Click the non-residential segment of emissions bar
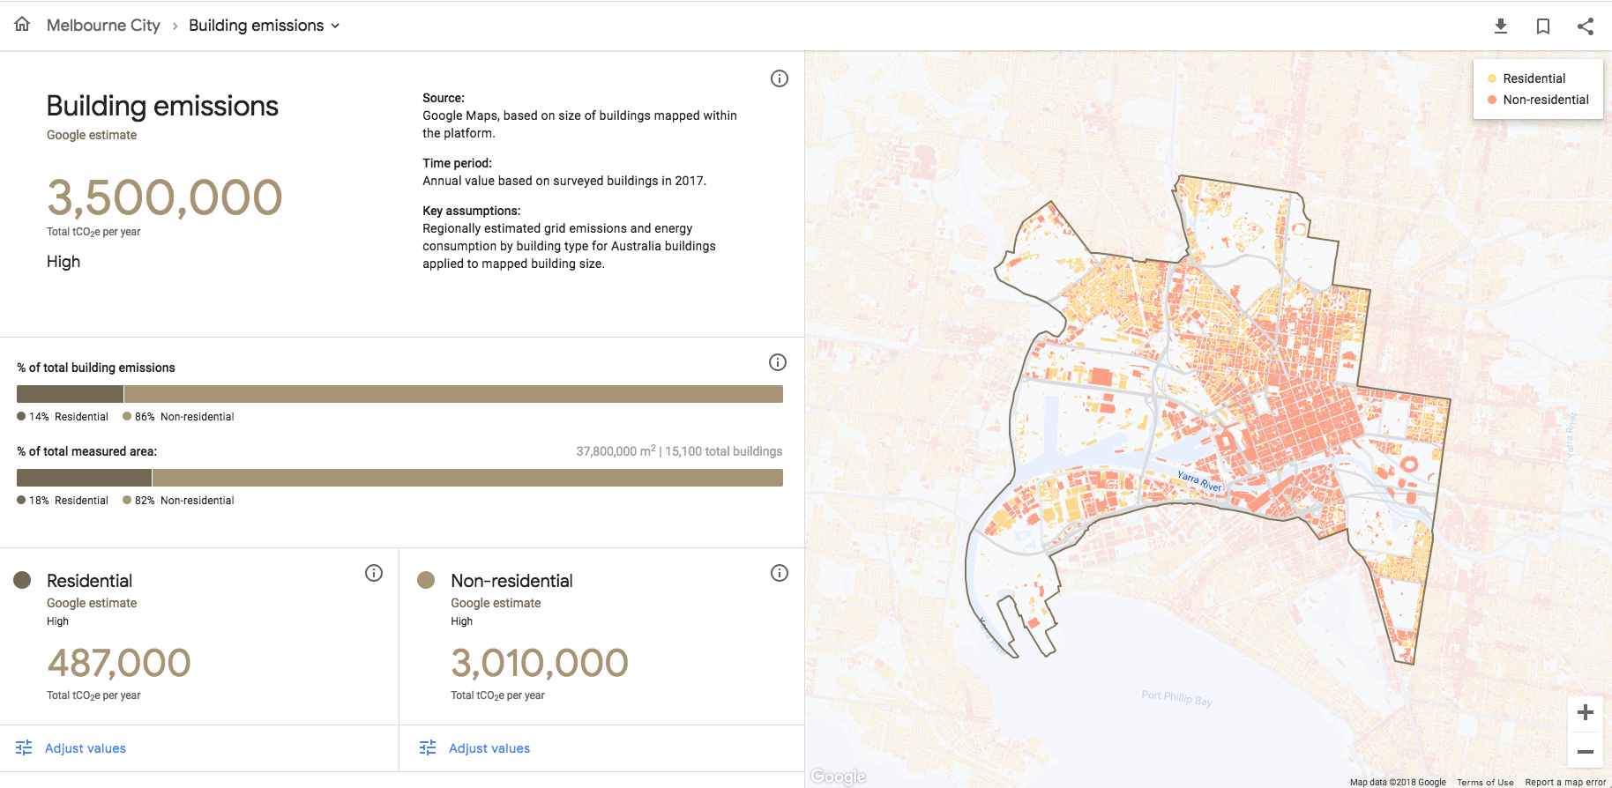The image size is (1612, 788). 453,394
